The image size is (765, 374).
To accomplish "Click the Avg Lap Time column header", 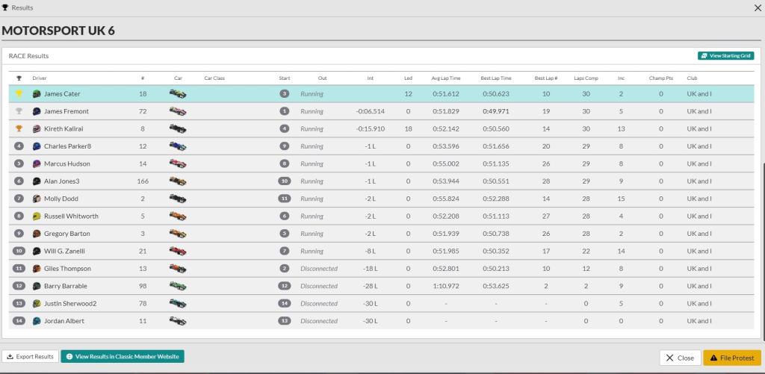I will point(445,78).
